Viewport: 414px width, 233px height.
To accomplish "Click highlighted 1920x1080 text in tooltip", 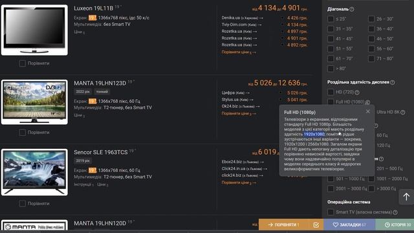I will coord(314,134).
